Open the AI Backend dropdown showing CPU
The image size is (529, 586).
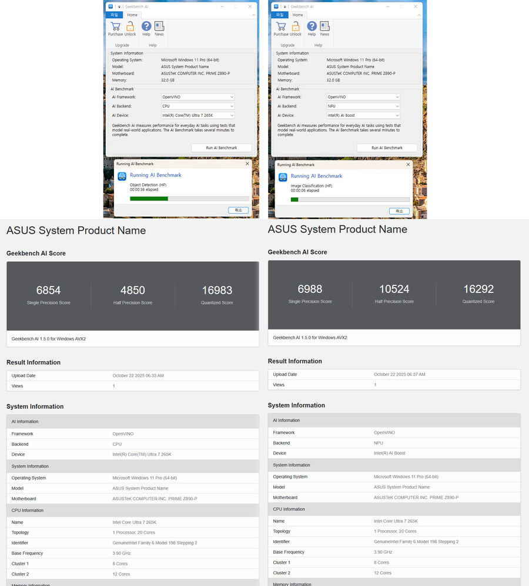click(198, 106)
